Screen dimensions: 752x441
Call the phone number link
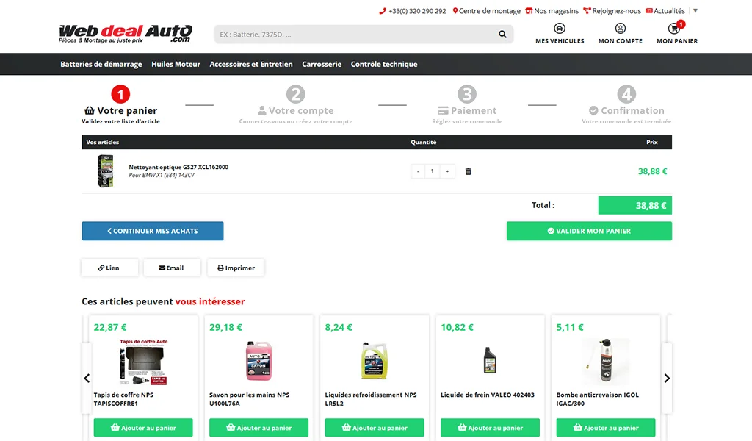coord(413,11)
